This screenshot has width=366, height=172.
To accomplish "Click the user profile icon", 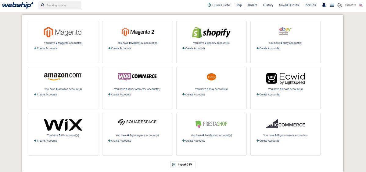I will 340,5.
